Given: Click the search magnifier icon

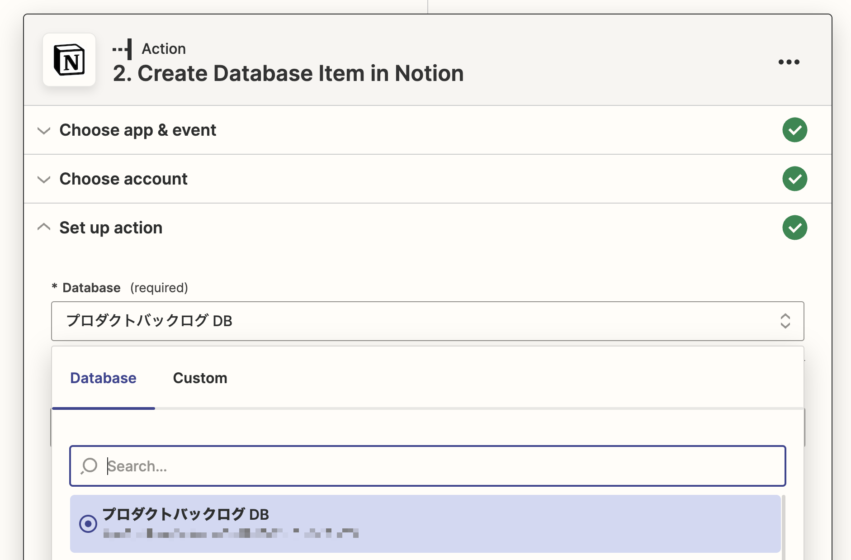Looking at the screenshot, I should pos(89,466).
